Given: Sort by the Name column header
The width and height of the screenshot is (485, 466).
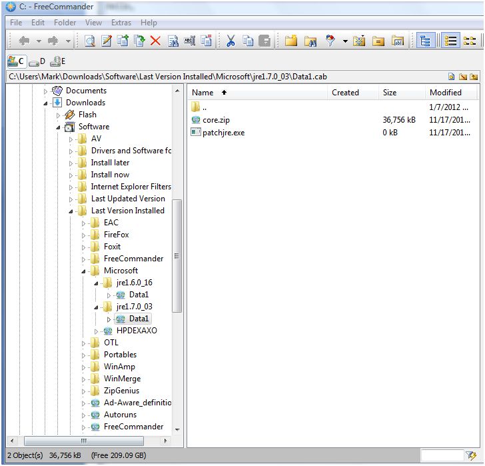Looking at the screenshot, I should coord(258,93).
